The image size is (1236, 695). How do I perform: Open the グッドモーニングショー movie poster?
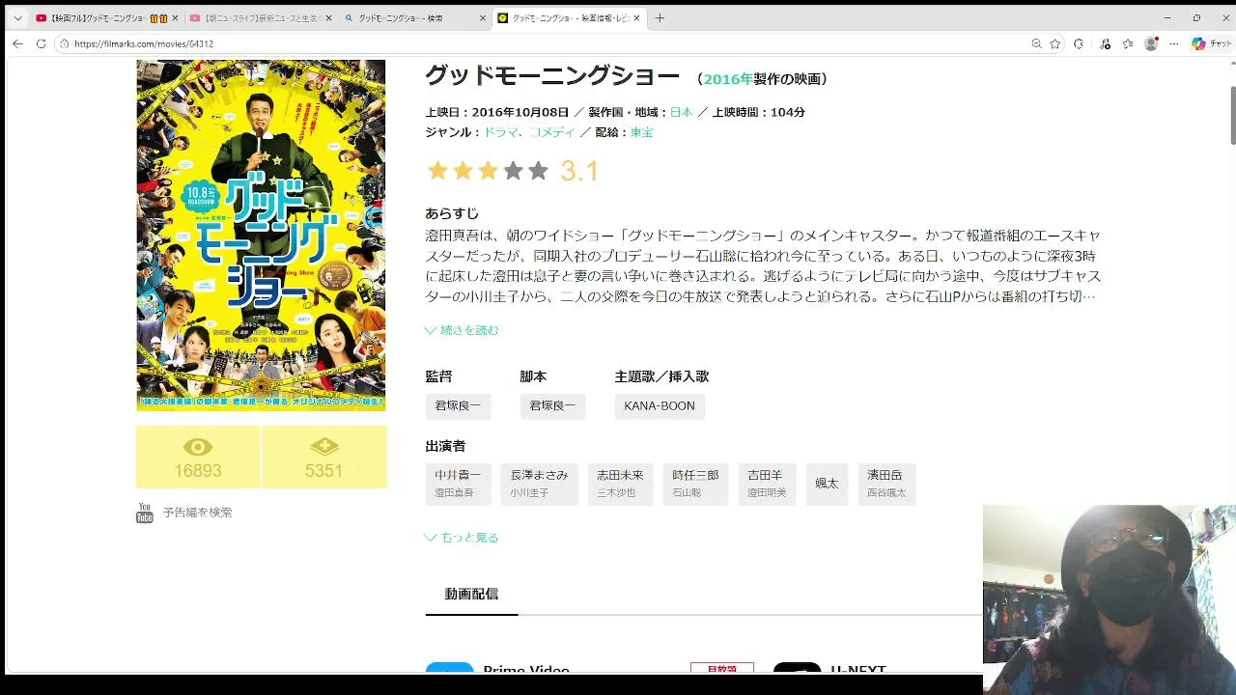261,236
